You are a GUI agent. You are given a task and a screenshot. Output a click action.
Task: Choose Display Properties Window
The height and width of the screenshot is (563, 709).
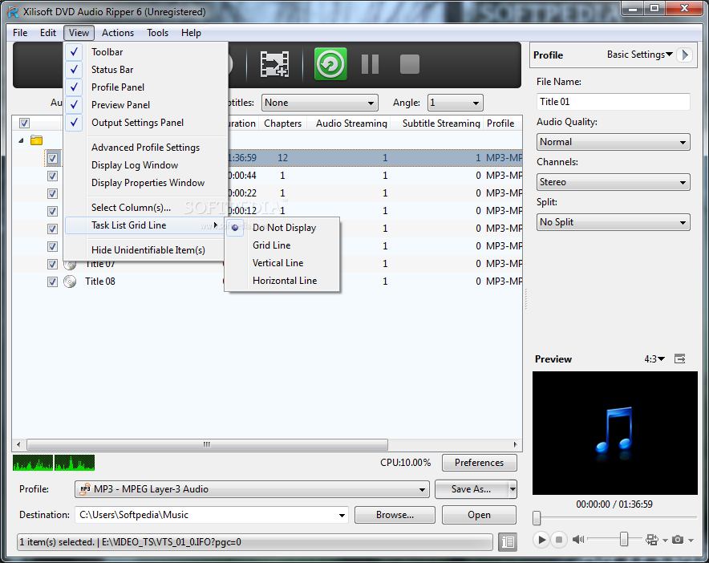[x=144, y=183]
